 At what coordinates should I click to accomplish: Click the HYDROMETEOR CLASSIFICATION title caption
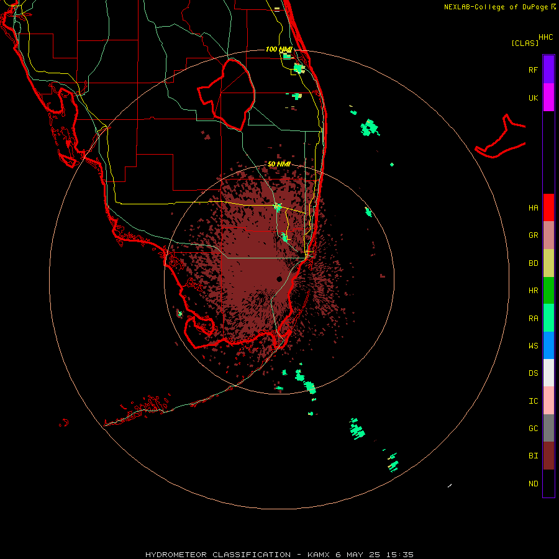click(218, 555)
